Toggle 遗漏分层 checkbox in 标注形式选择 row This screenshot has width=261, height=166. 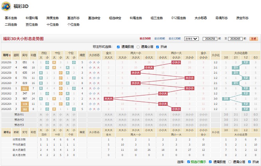[x=138, y=47]
